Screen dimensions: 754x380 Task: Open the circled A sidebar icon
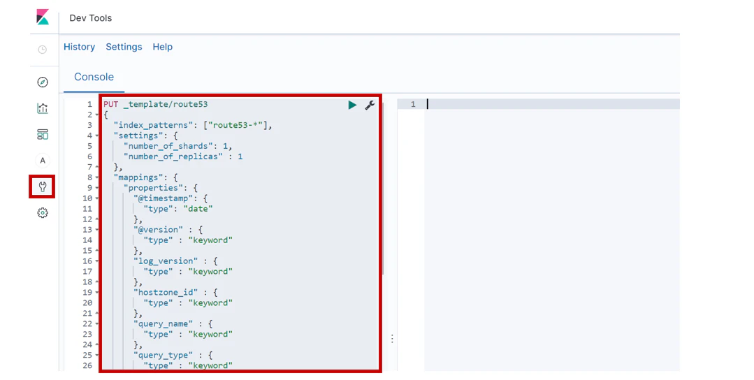click(x=43, y=161)
